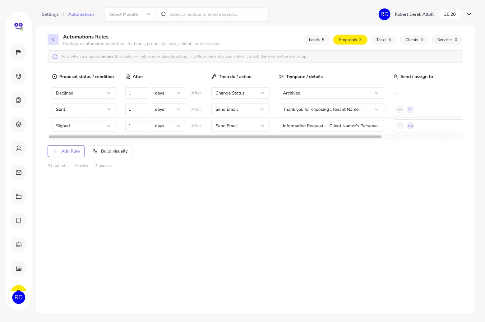Go back using the purple chevron button
485x322 pixels.
53,39
